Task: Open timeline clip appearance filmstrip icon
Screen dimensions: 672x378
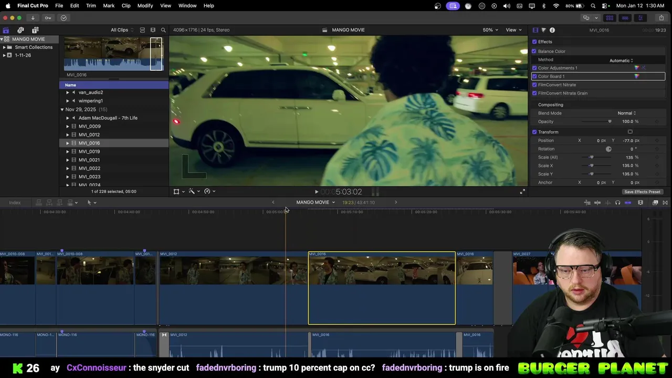Action: pos(640,203)
